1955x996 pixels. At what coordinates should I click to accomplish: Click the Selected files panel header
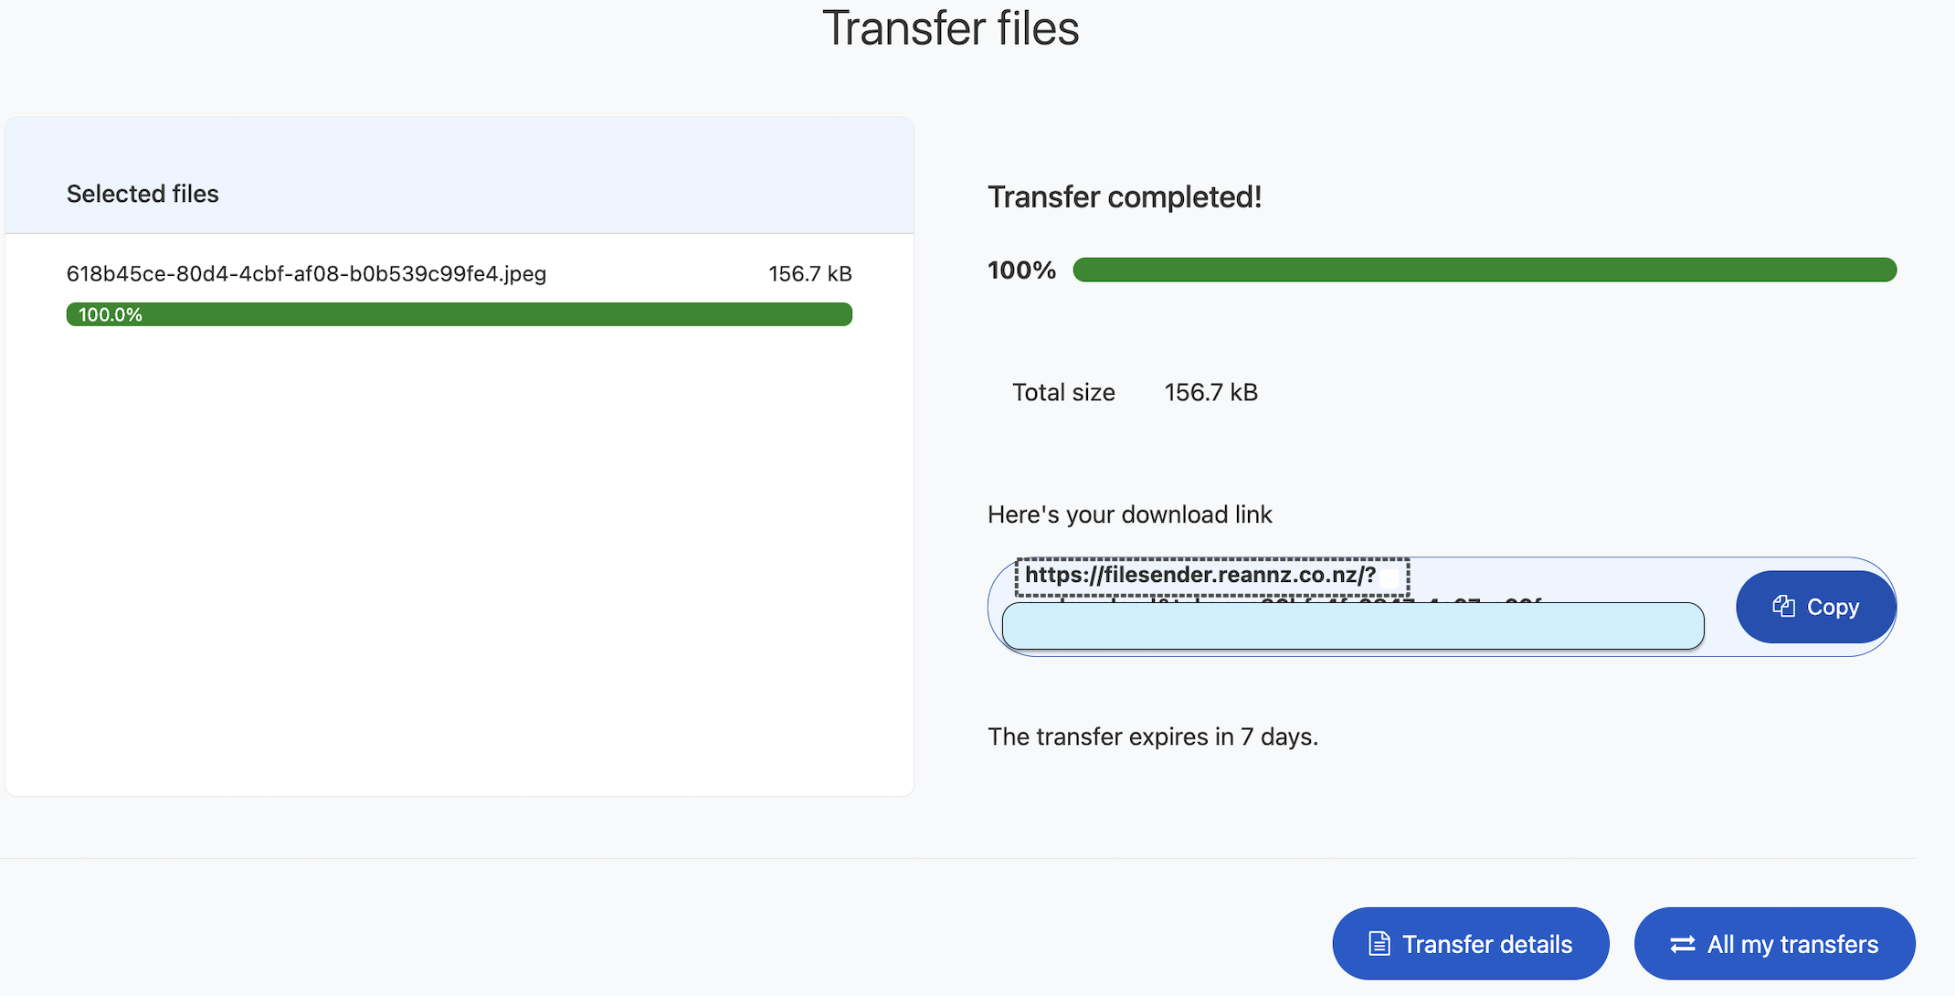(x=143, y=194)
